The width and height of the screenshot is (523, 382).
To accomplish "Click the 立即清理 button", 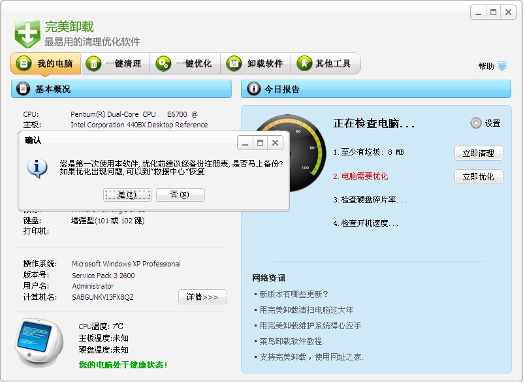I will [x=479, y=153].
